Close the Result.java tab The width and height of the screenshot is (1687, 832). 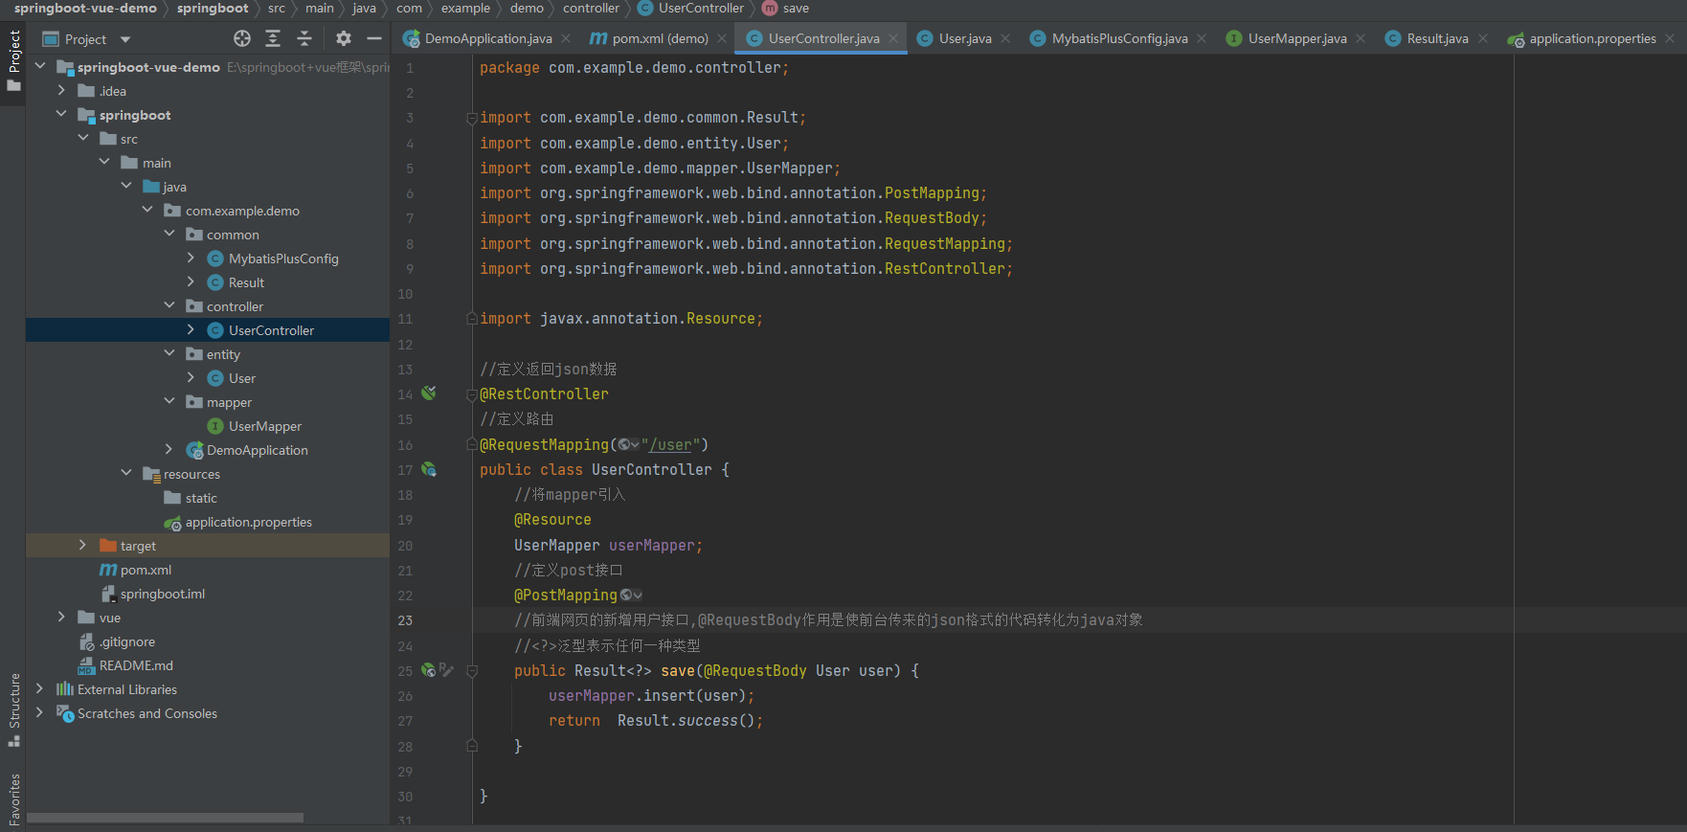1483,38
